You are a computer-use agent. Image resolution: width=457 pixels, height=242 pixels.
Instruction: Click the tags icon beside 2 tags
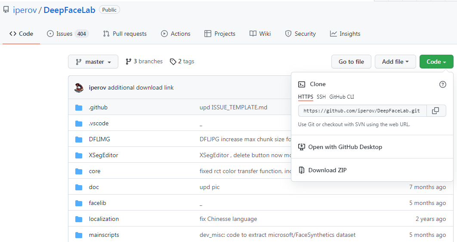173,62
